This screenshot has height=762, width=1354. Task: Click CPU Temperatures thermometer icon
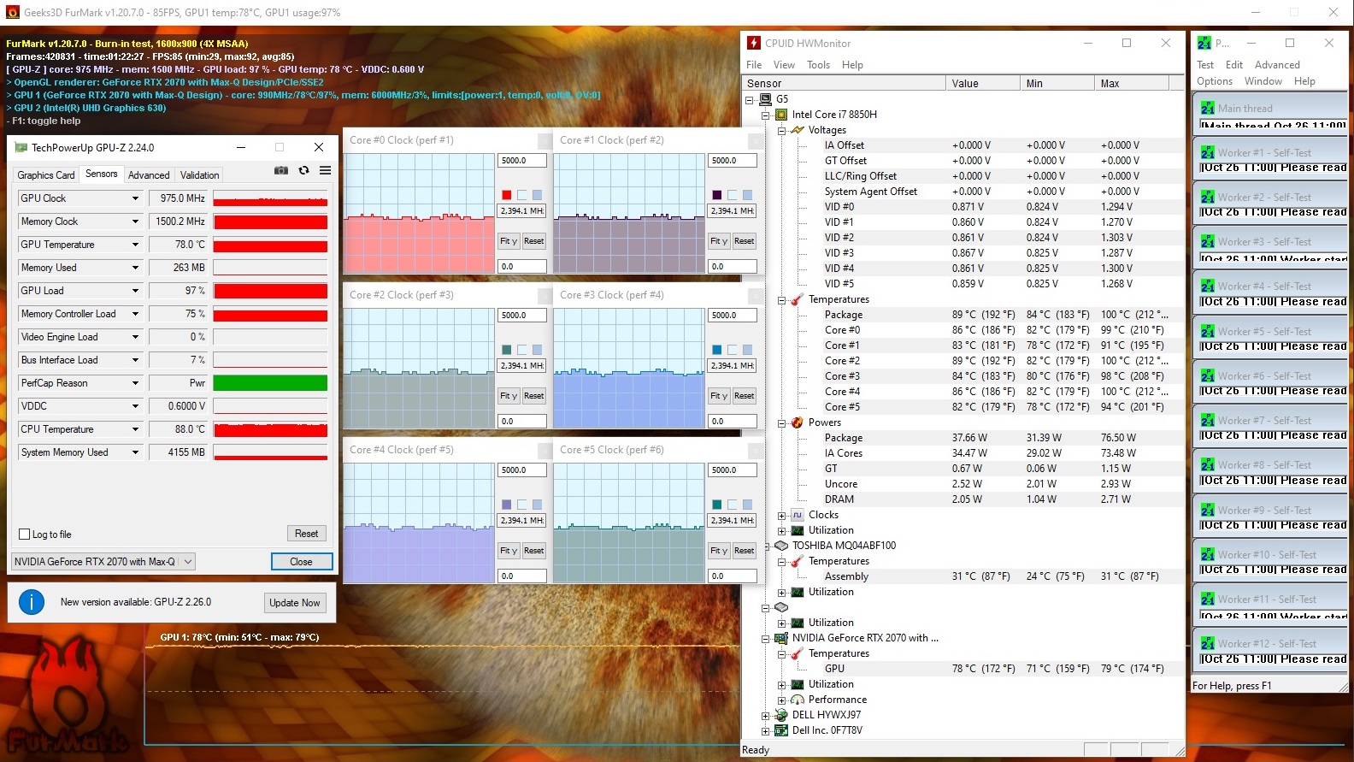click(x=797, y=299)
